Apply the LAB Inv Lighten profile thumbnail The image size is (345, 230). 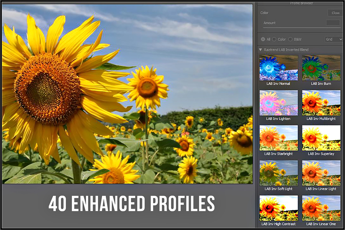point(279,103)
